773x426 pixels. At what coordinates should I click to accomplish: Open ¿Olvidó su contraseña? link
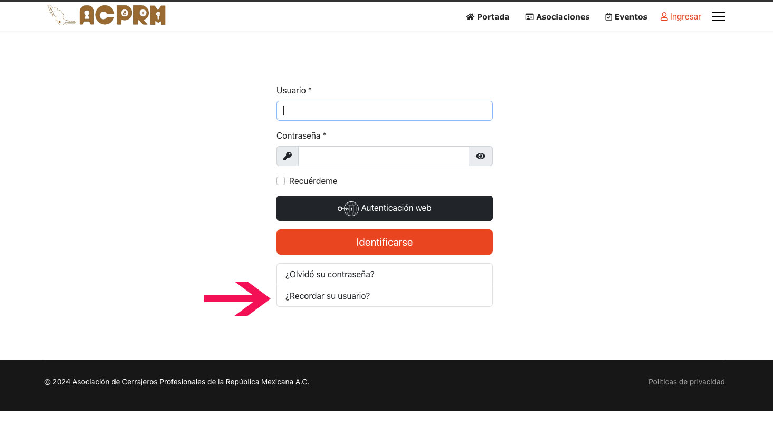(x=385, y=274)
